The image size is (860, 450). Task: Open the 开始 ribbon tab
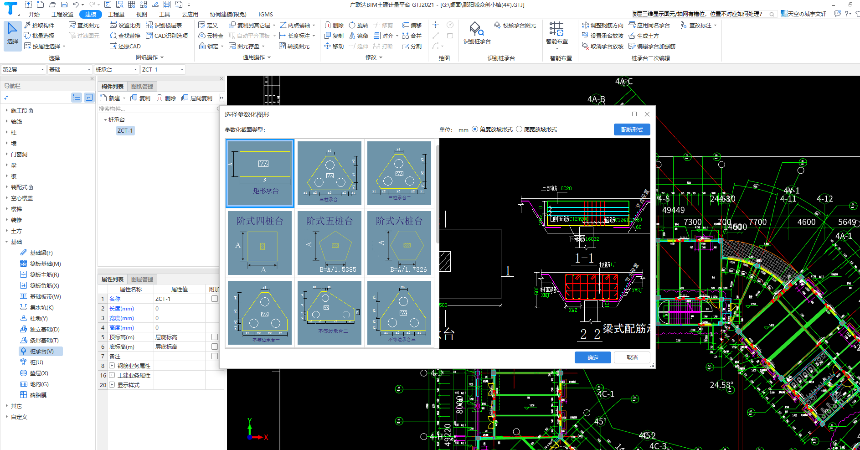(x=34, y=14)
